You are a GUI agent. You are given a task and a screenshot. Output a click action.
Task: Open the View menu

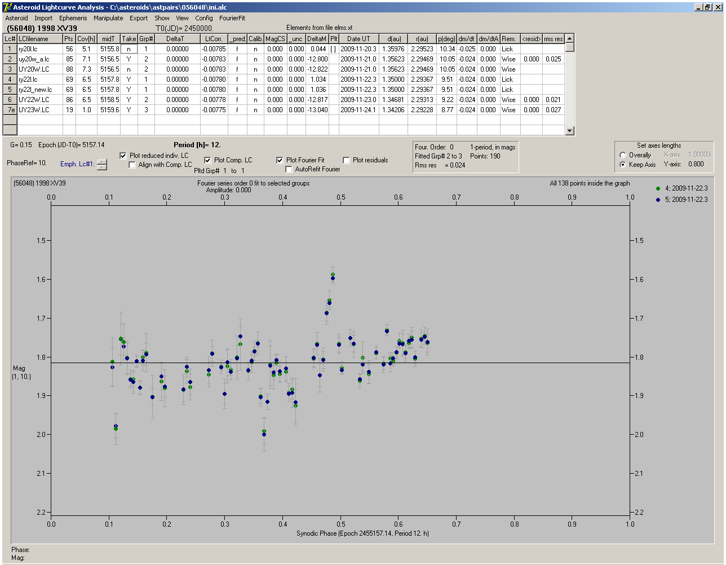(182, 18)
